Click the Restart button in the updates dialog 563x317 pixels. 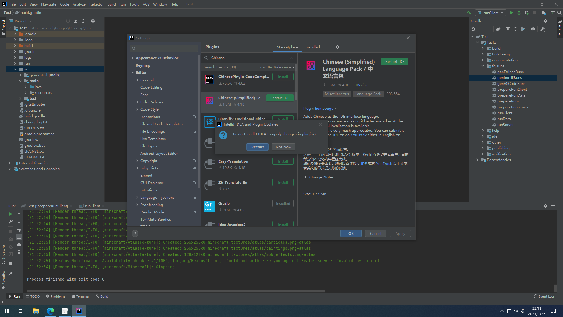tap(257, 147)
